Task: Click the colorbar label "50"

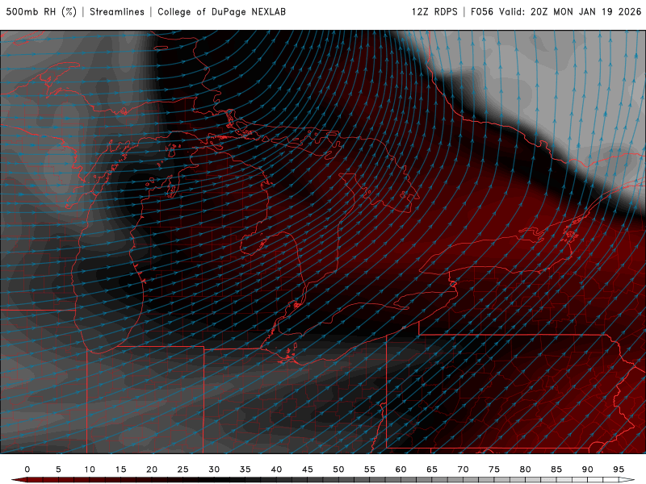Action: 338,469
